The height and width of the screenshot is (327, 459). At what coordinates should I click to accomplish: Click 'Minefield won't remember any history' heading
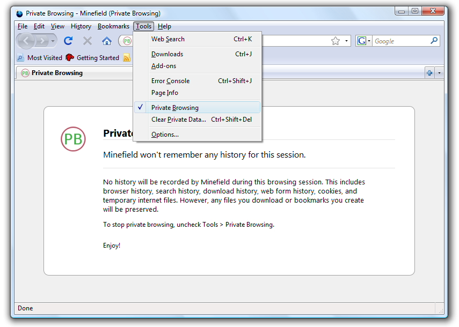coord(205,154)
